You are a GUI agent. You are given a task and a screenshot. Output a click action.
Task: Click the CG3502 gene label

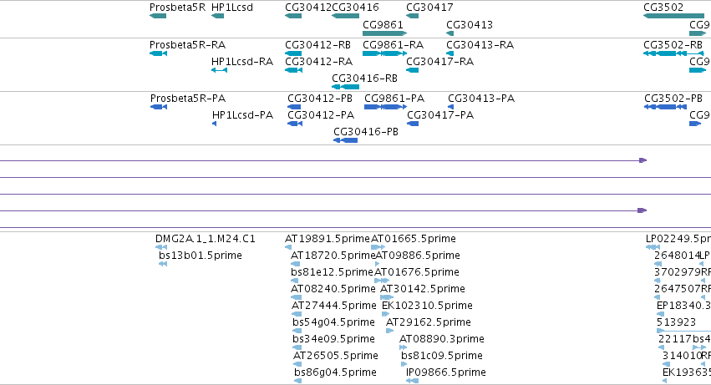(x=663, y=8)
